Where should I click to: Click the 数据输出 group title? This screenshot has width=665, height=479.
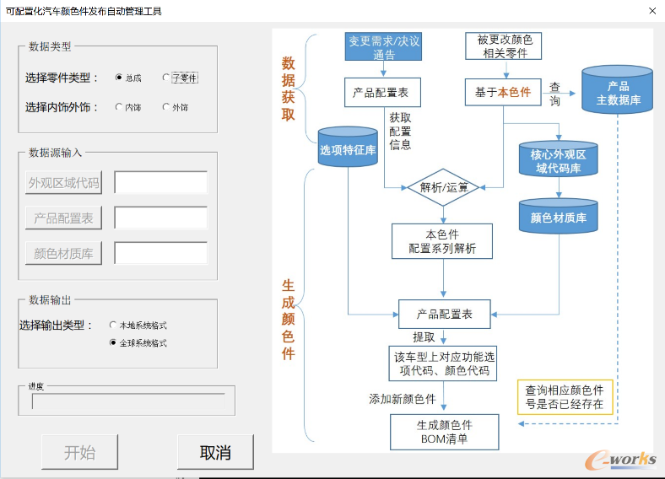50,299
